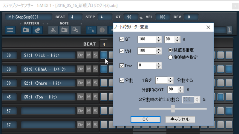Viewport: 239px width, 134px height.
Task: Click キャンセル button in dialog
Action: tap(180, 119)
